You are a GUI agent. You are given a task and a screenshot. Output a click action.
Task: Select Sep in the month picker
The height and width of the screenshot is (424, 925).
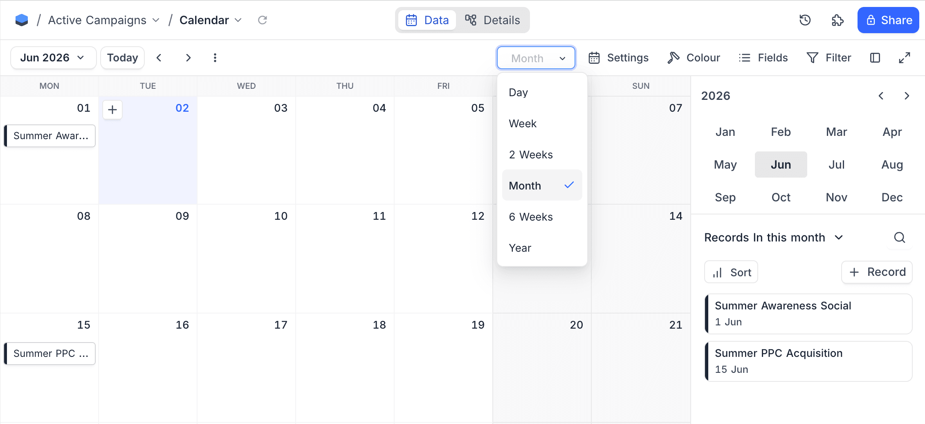[x=725, y=197]
